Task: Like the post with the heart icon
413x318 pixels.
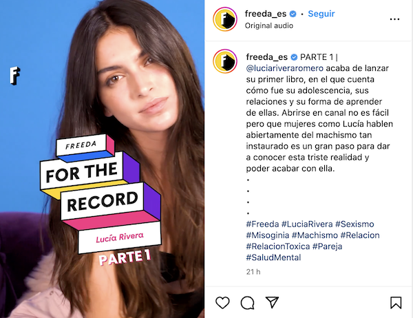Action: pos(222,302)
